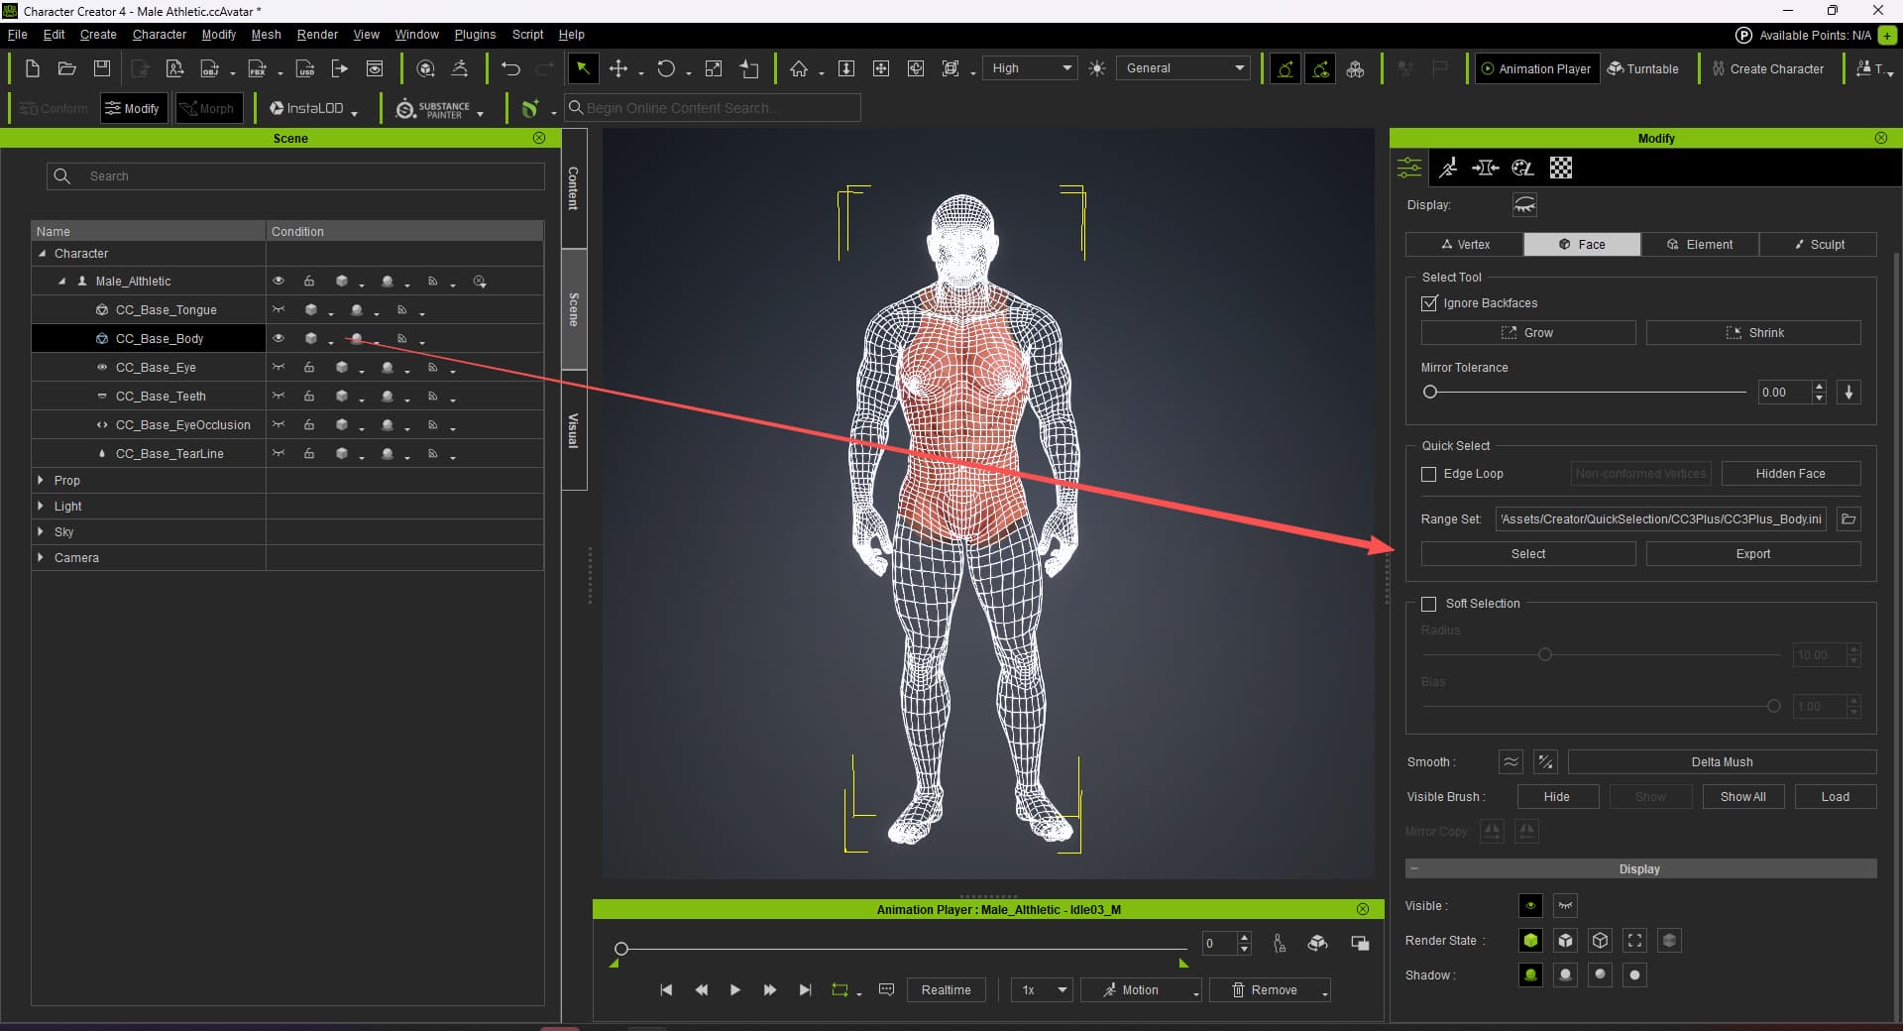Click the Save project icon
1903x1031 pixels.
(102, 68)
